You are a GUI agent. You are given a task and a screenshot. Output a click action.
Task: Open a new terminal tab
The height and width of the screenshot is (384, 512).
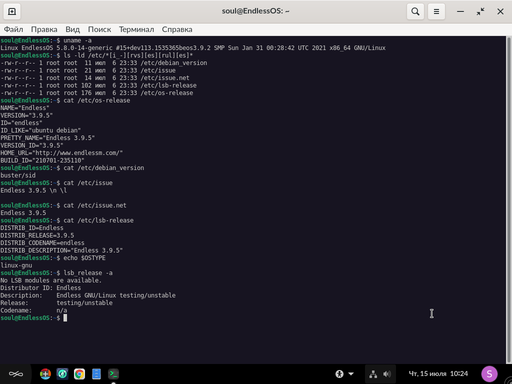pos(12,11)
